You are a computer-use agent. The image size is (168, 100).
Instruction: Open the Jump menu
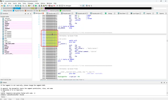click(x=9, y=3)
